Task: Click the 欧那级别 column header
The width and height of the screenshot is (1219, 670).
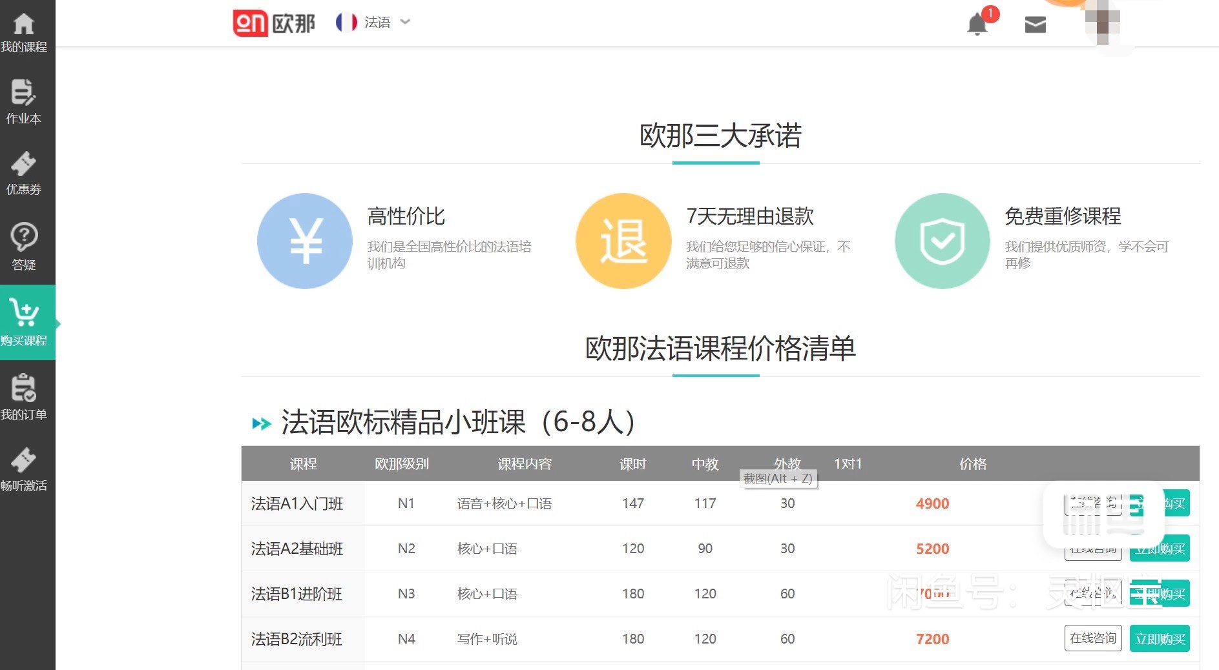Action: pyautogui.click(x=402, y=463)
